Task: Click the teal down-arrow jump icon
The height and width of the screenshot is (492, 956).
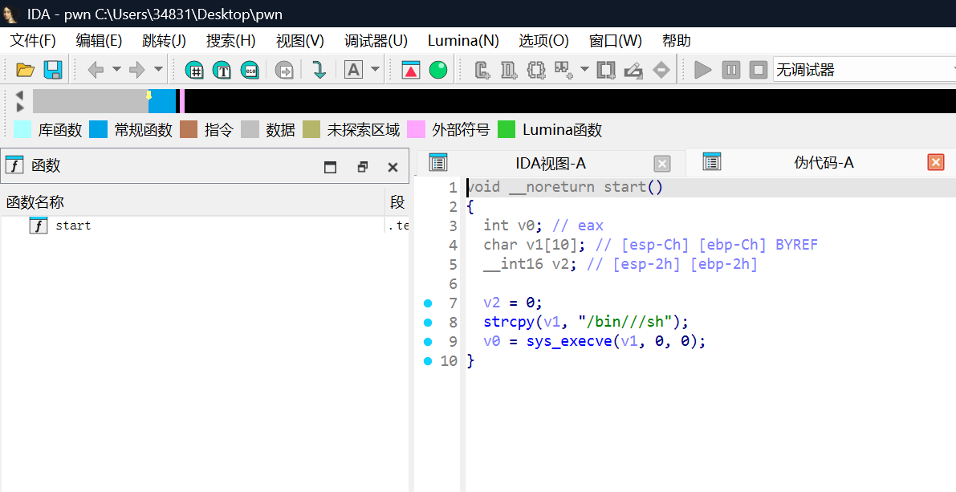Action: [319, 70]
